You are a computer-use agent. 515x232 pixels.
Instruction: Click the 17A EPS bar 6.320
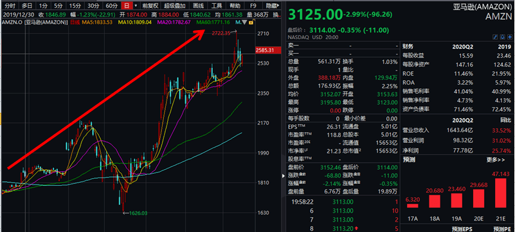pyautogui.click(x=413, y=206)
